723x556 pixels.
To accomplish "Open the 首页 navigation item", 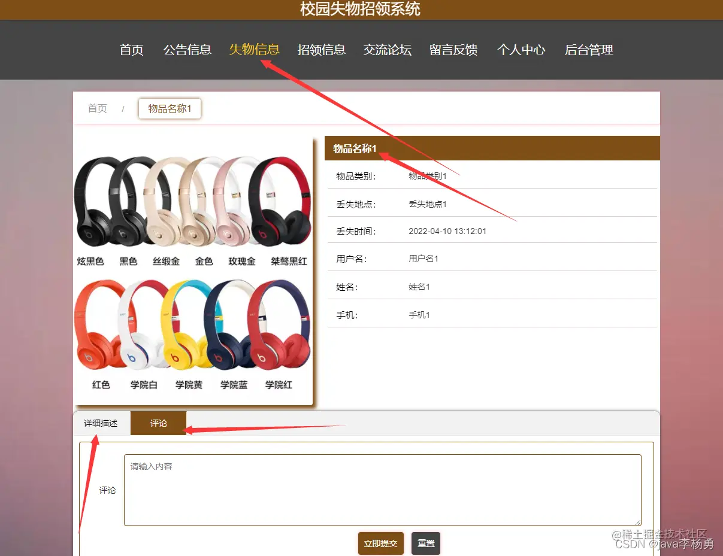I will click(132, 50).
